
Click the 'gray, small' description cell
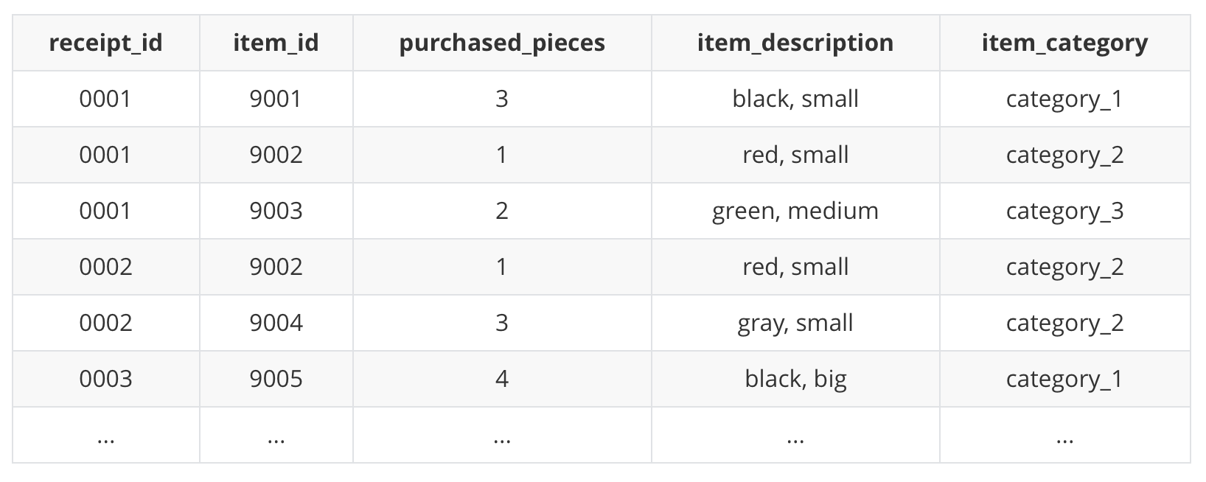795,323
